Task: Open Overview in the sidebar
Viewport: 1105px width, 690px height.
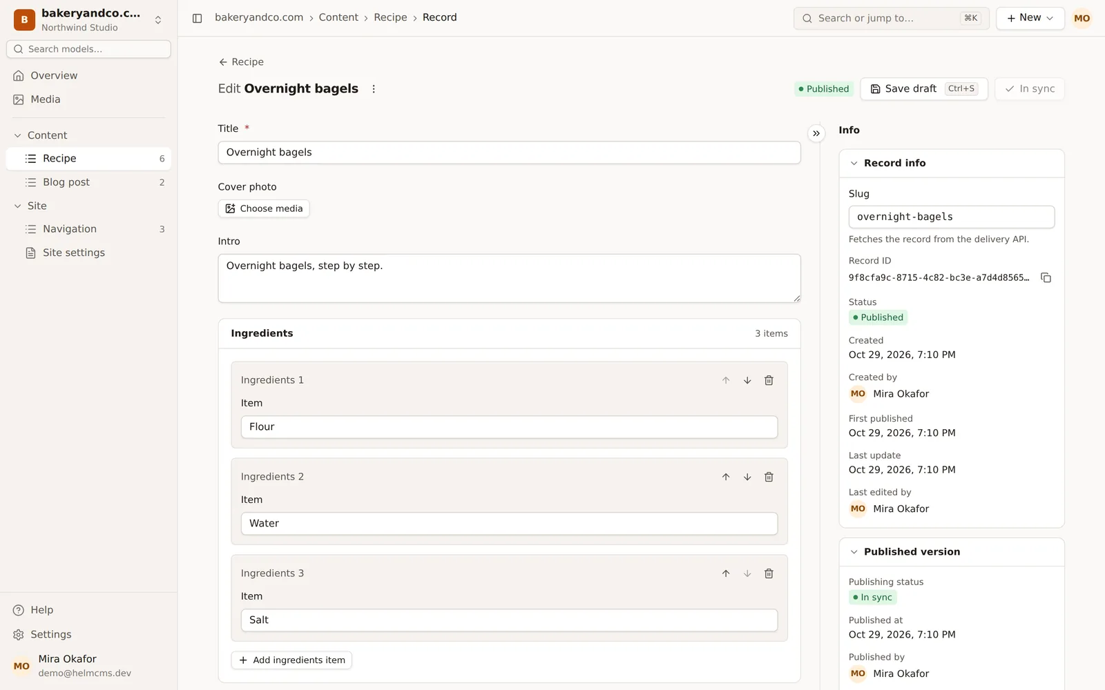Action: coord(88,76)
